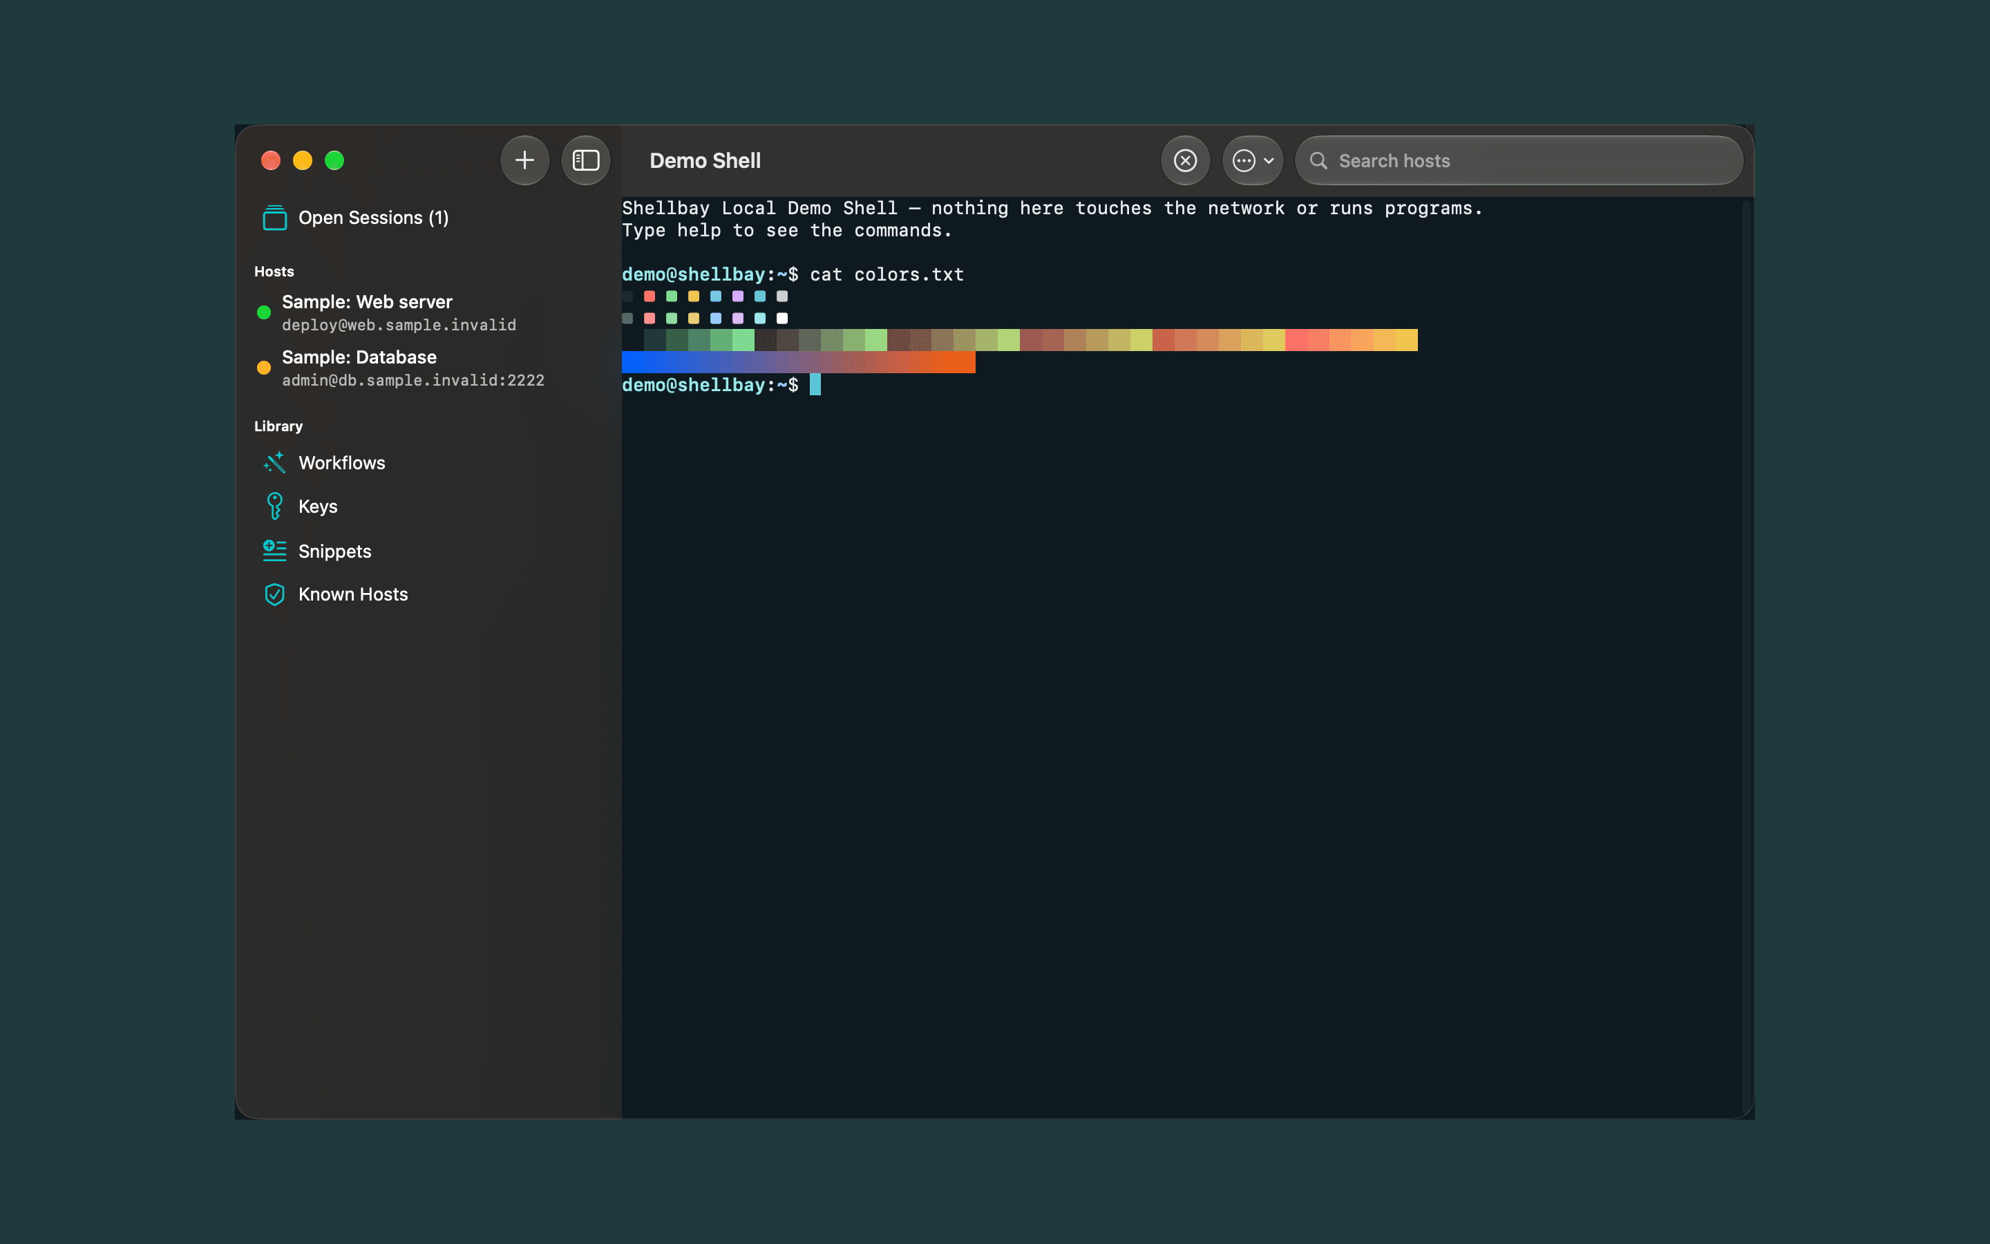The image size is (1990, 1244).
Task: Click the 'Type help to see the commands.' line
Action: click(x=787, y=232)
